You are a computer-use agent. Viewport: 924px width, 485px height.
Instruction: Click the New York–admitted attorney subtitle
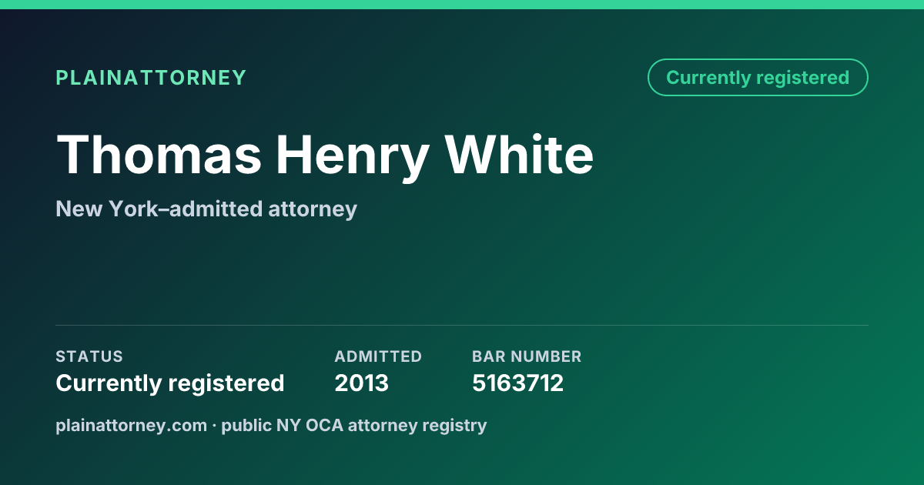click(x=206, y=209)
